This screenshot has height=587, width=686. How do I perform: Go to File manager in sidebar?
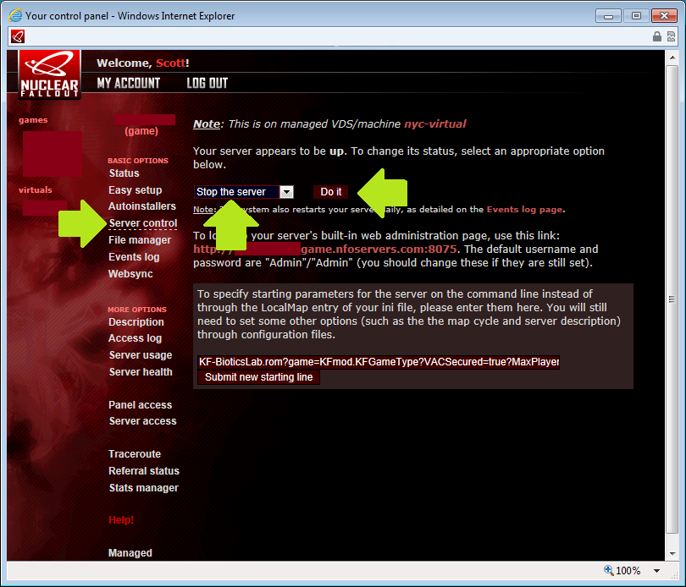140,240
